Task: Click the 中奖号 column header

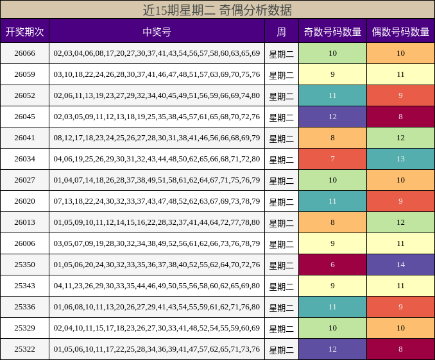Action: [x=157, y=31]
